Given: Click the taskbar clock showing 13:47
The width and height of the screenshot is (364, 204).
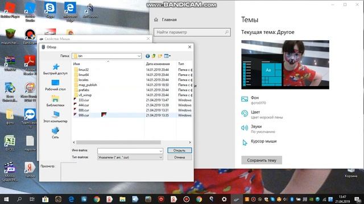Looking at the screenshot, I should point(342,199).
